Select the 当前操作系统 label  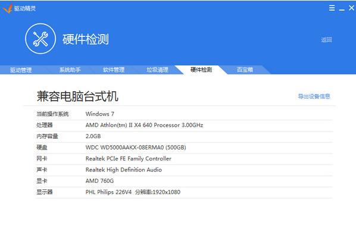[x=52, y=114]
